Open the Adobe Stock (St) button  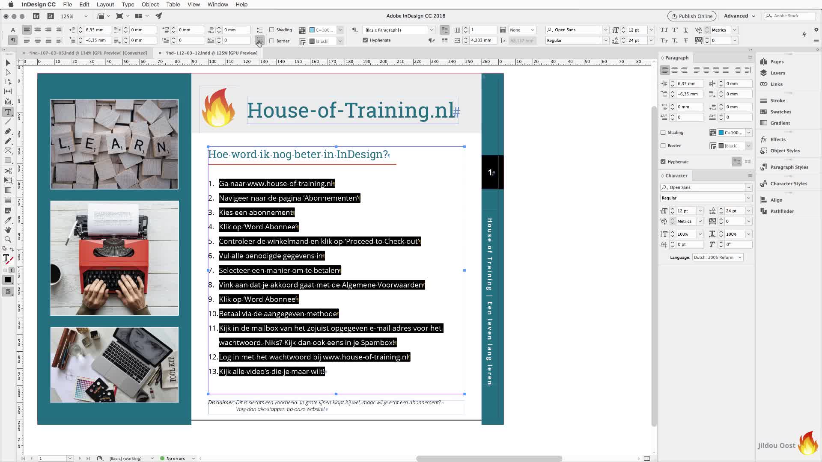(x=51, y=16)
